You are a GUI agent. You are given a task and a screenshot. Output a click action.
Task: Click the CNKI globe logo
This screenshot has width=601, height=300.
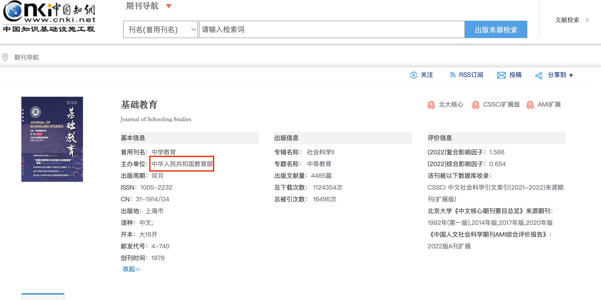coord(13,11)
